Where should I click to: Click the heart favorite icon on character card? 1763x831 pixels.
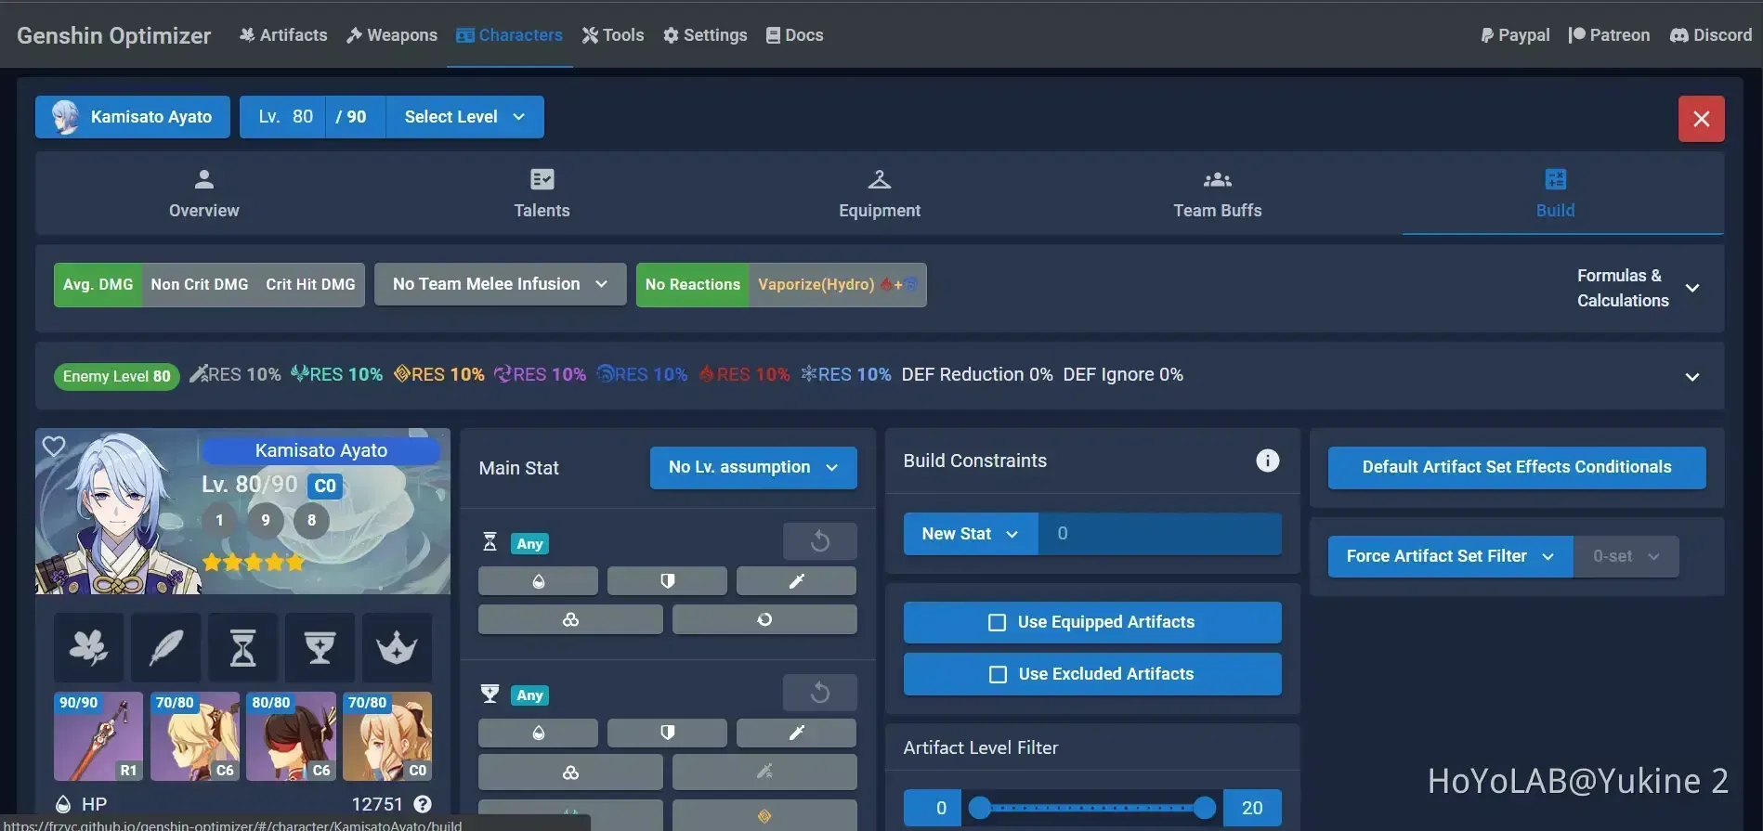(x=54, y=447)
